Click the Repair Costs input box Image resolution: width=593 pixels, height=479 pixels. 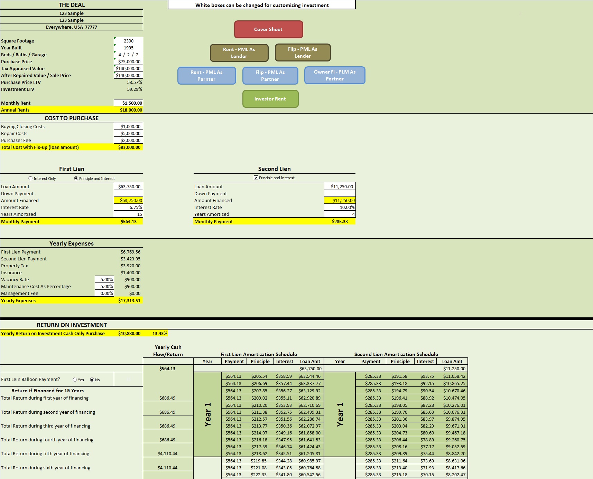[x=128, y=133]
